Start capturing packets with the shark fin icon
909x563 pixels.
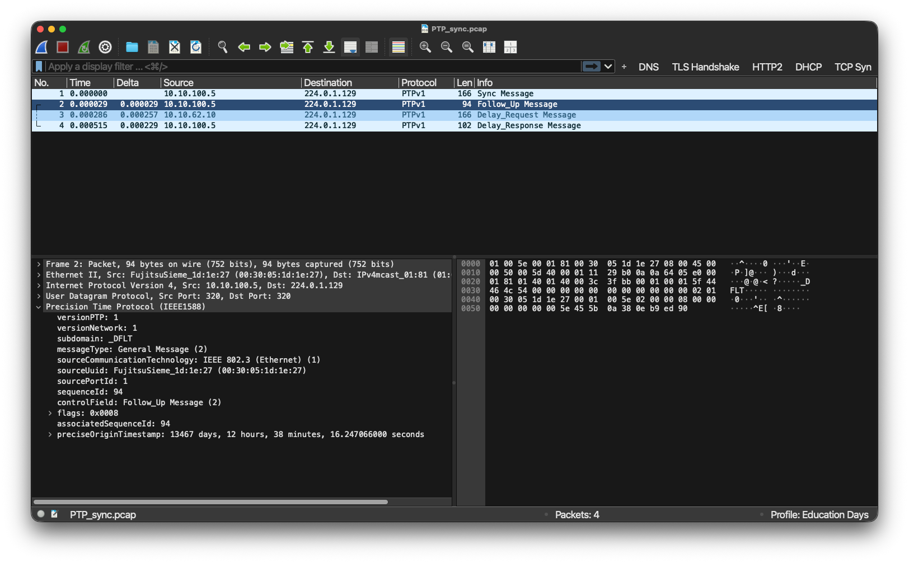pyautogui.click(x=42, y=48)
